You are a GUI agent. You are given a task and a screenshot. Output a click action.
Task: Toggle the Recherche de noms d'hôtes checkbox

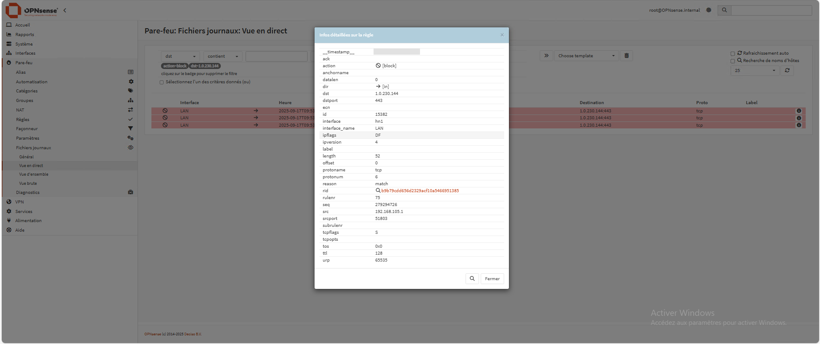tap(733, 61)
